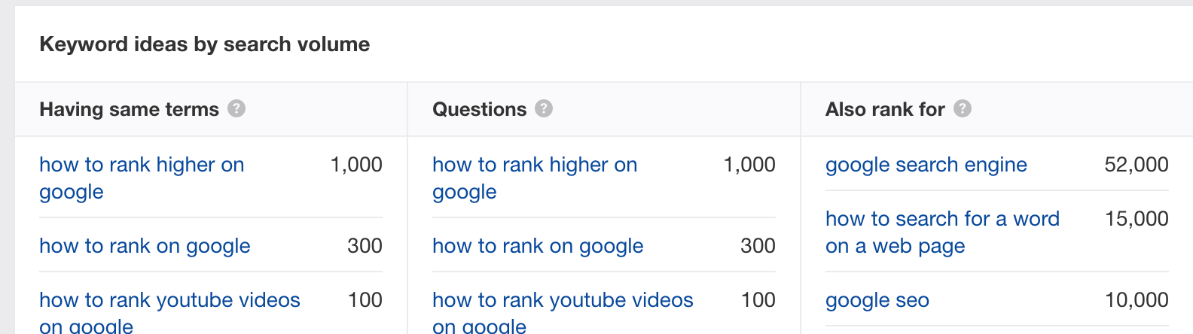Open 'how to rank higher on google' under Questions

point(535,178)
